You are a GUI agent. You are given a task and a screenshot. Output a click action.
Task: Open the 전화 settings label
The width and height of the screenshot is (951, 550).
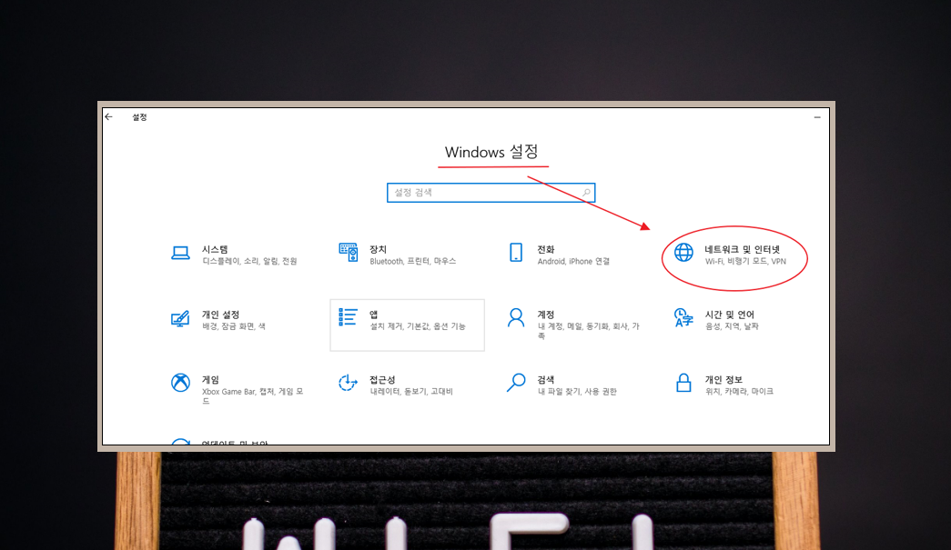pyautogui.click(x=546, y=250)
